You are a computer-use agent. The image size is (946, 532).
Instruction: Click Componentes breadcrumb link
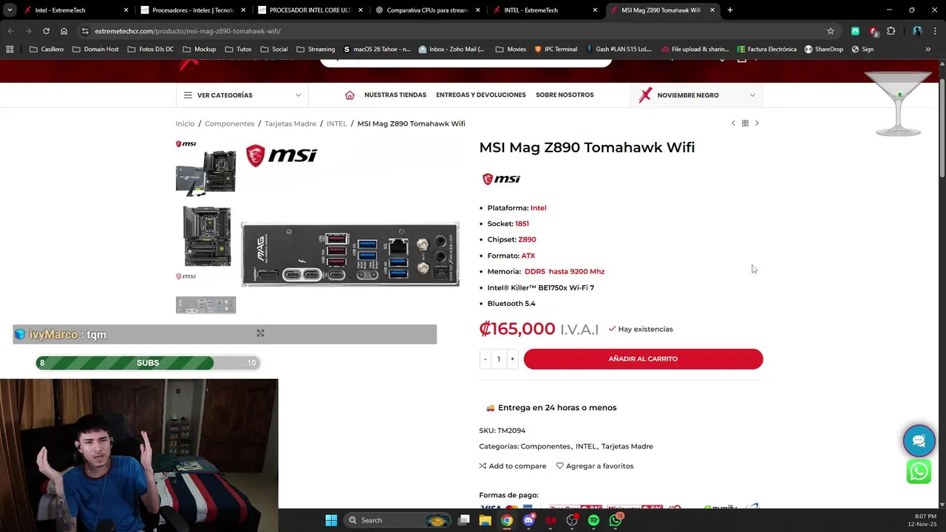(x=230, y=123)
